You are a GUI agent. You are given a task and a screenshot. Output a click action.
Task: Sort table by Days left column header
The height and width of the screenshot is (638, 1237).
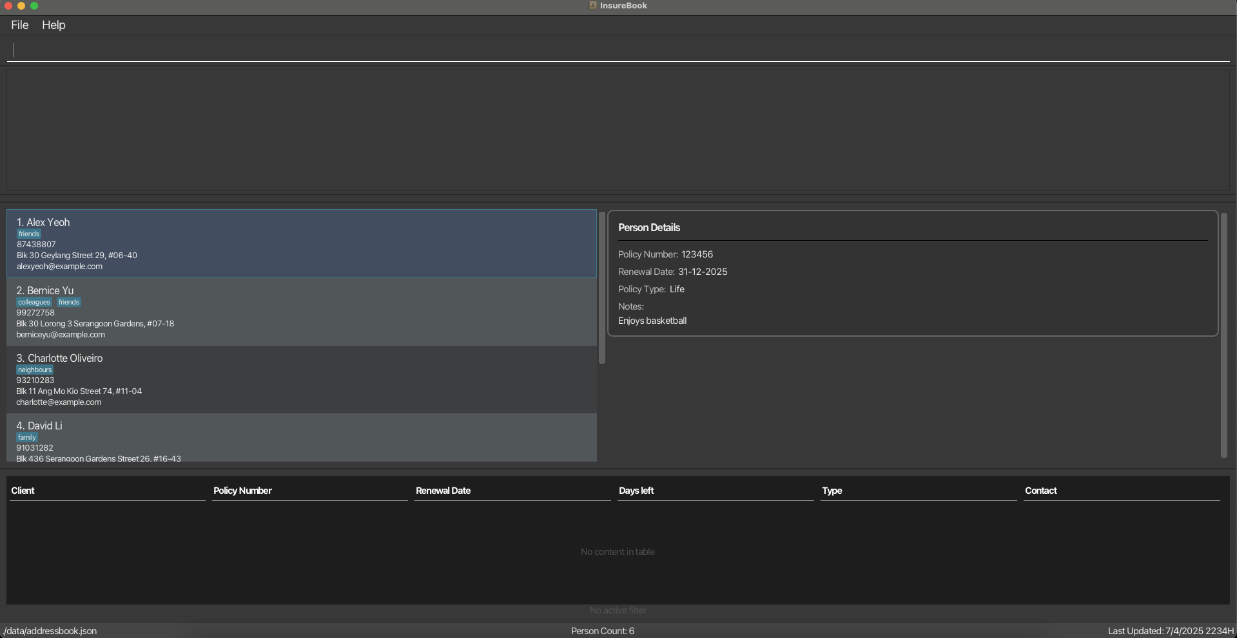pos(716,491)
